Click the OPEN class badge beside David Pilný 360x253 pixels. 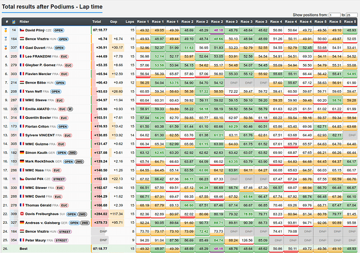tap(59, 30)
